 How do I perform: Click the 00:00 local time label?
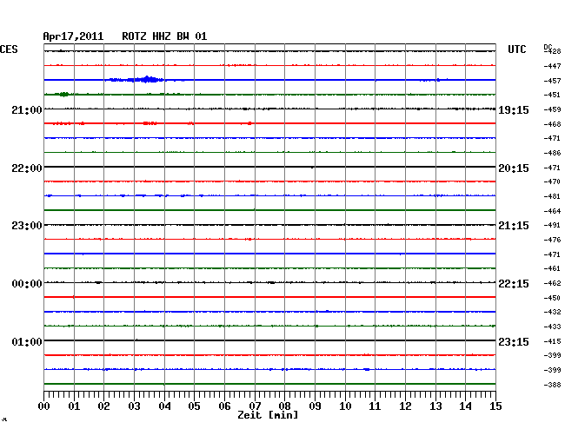coord(27,284)
